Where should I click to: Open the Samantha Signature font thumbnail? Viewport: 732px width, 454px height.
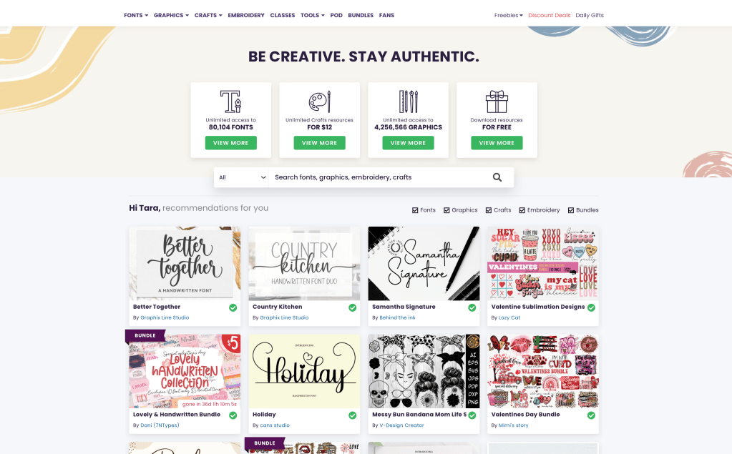click(424, 264)
